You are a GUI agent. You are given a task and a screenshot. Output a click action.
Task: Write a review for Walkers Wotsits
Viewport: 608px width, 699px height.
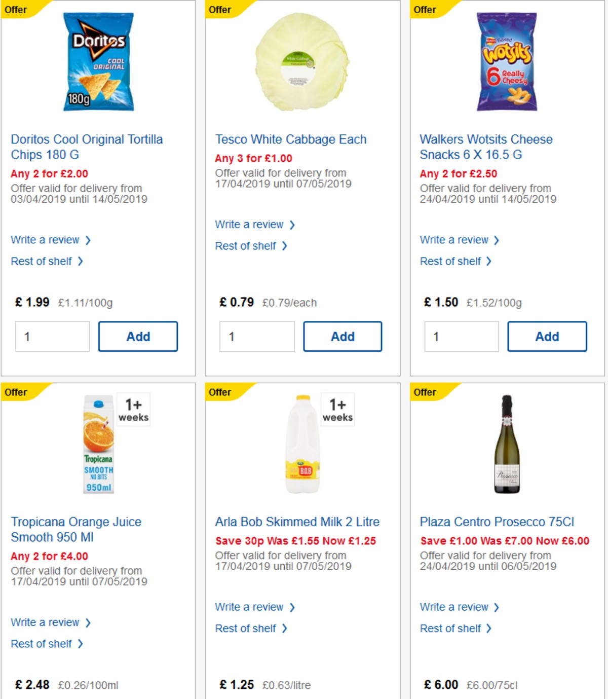click(454, 240)
